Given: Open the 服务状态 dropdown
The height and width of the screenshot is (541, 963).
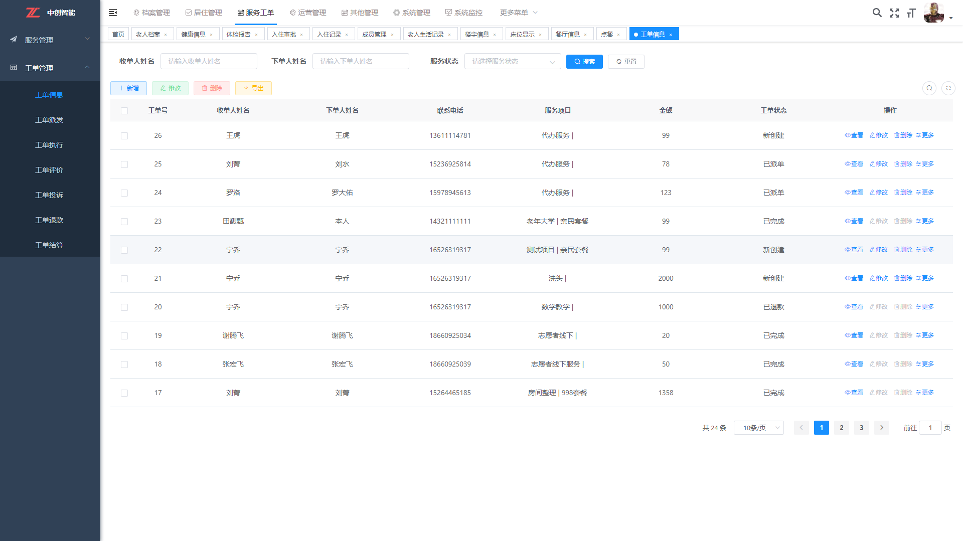Looking at the screenshot, I should coord(512,62).
